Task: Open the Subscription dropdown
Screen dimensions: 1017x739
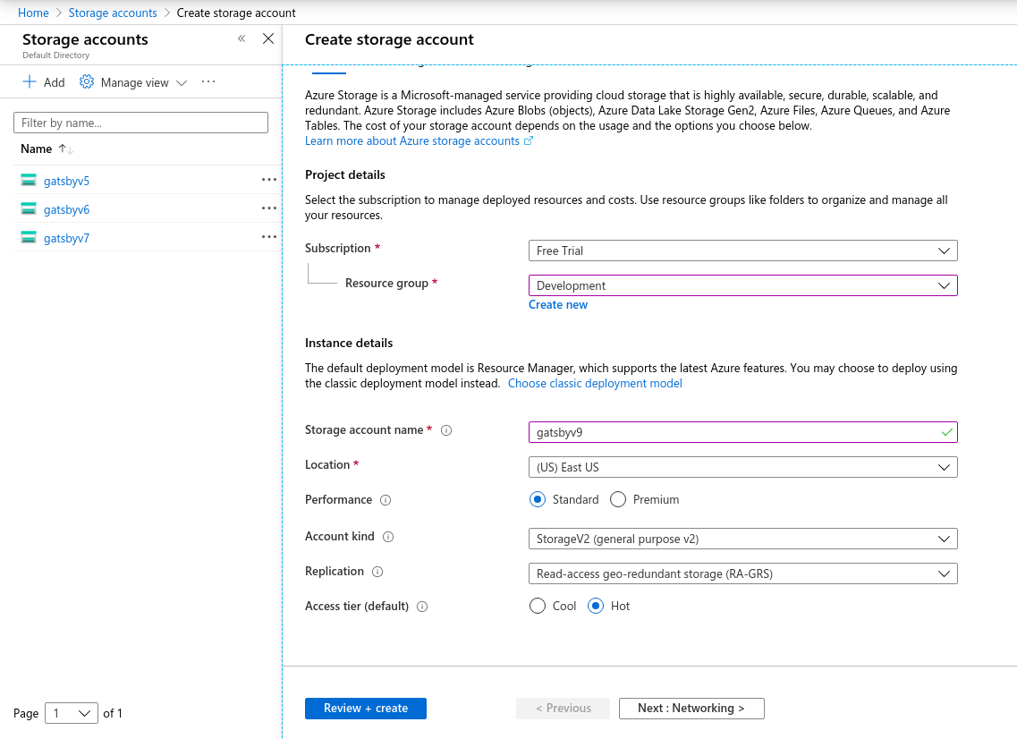Action: 742,251
